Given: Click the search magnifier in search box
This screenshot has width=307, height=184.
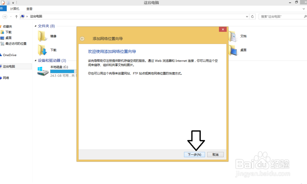Looking at the screenshot, I should pyautogui.click(x=305, y=16).
